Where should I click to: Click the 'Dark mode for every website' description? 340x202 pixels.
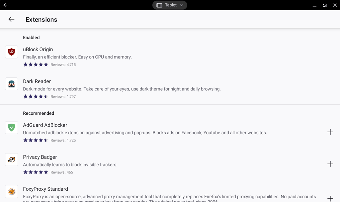(x=122, y=89)
